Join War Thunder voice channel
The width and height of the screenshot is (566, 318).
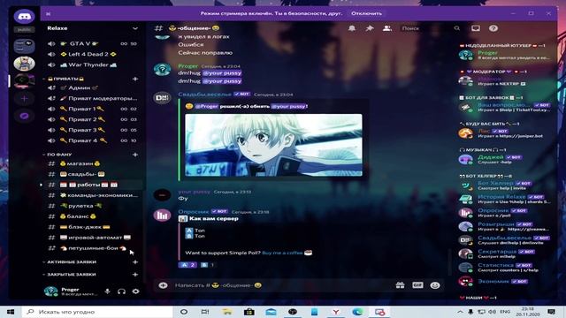pyautogui.click(x=93, y=64)
